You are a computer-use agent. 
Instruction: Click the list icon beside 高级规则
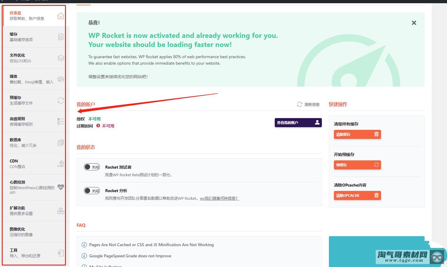click(x=61, y=122)
